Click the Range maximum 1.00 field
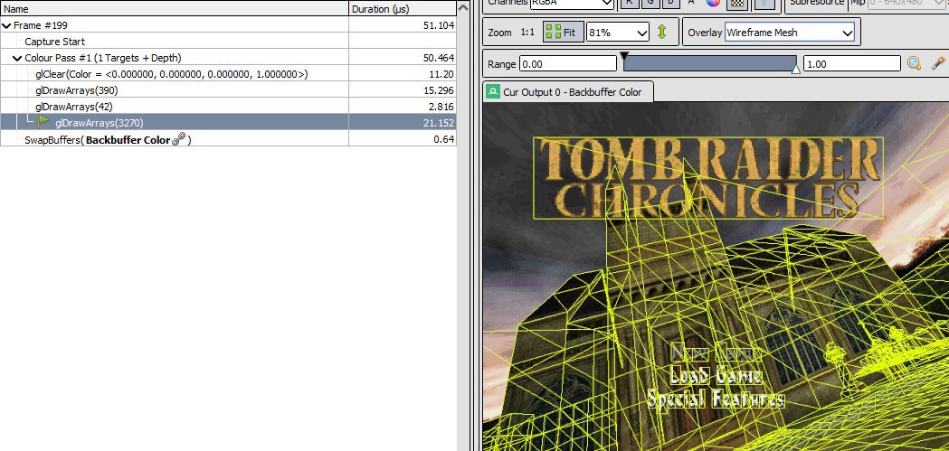949x451 pixels. [852, 63]
